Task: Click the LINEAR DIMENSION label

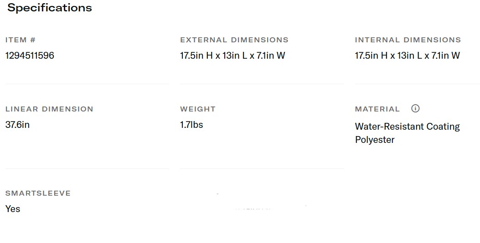Action: click(x=49, y=109)
